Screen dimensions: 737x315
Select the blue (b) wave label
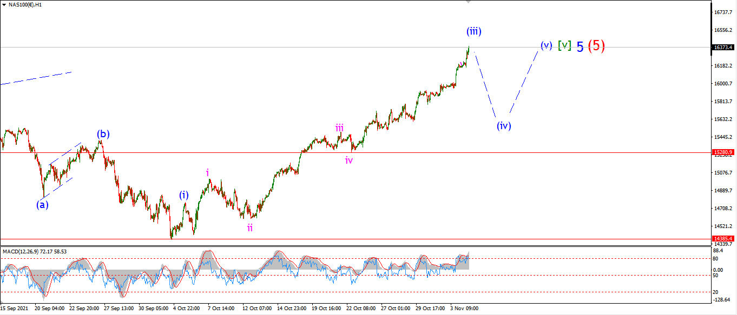click(103, 134)
